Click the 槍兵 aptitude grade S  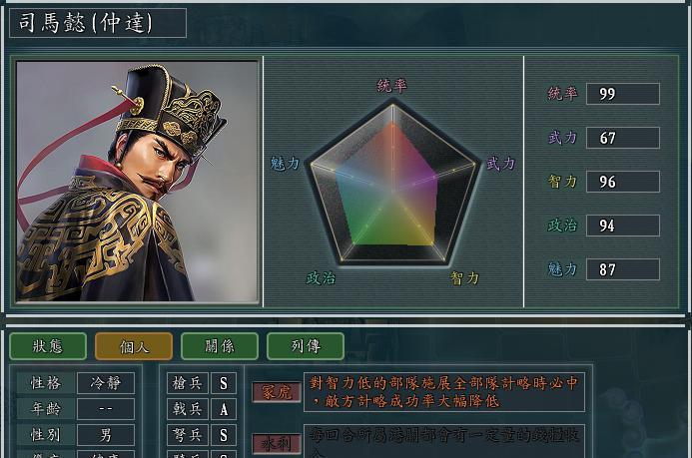click(x=224, y=383)
